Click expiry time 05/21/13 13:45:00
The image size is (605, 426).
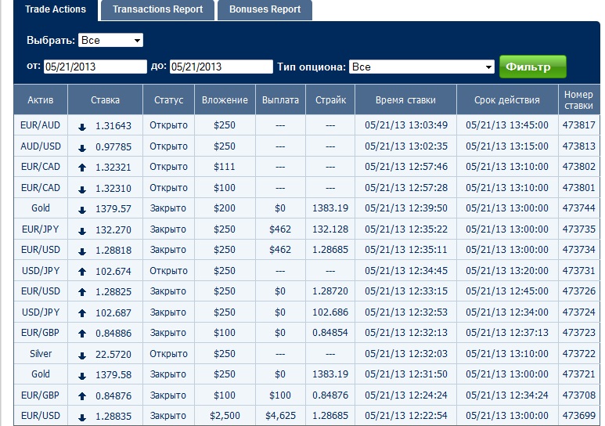[x=507, y=125]
